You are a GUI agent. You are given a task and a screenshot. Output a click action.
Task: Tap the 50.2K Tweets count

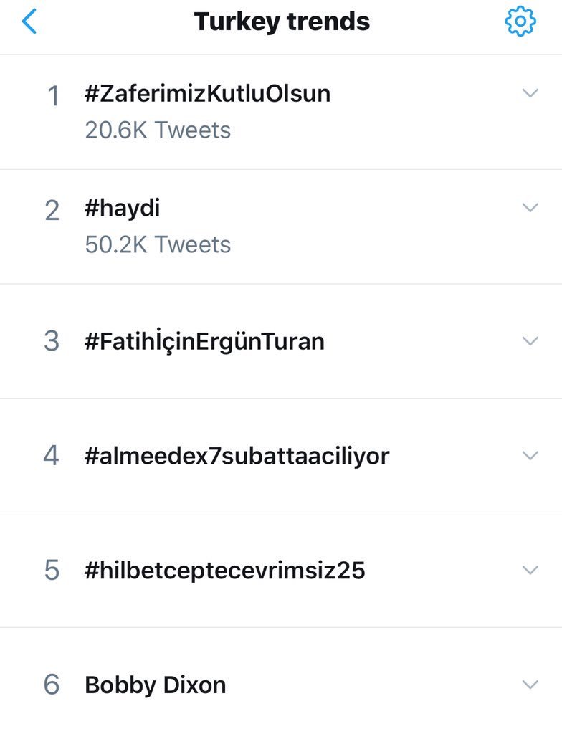158,245
